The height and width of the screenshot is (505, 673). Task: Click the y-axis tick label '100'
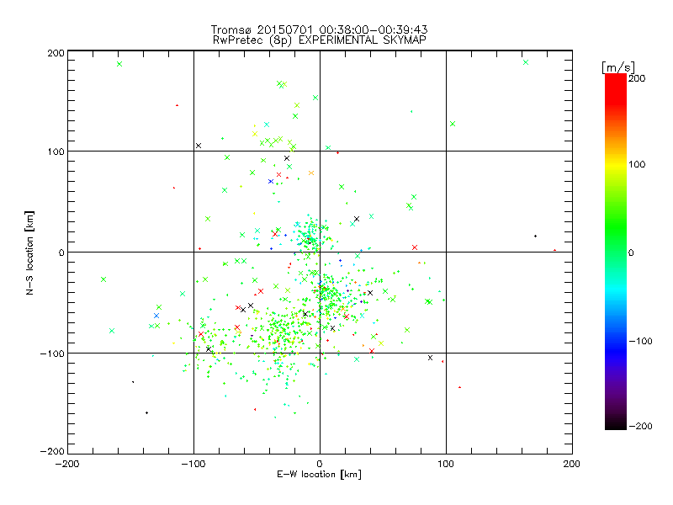tap(56, 151)
